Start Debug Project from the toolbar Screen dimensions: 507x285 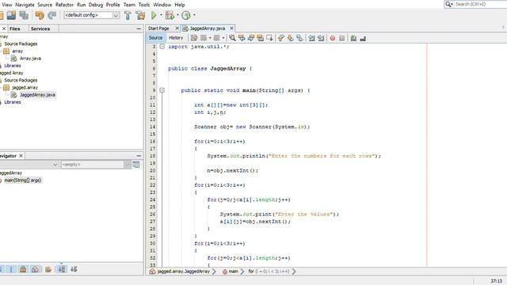(x=170, y=15)
